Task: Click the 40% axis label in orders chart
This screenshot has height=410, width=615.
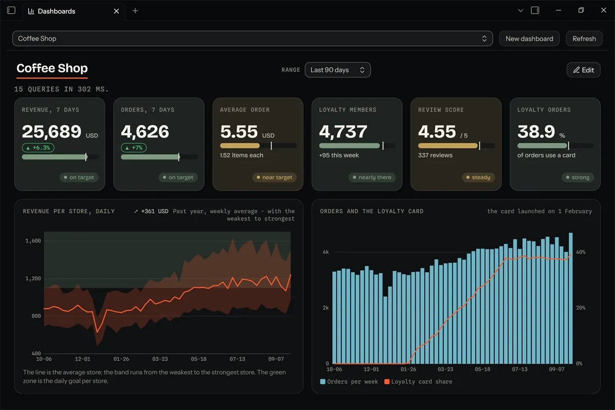Action: point(580,252)
